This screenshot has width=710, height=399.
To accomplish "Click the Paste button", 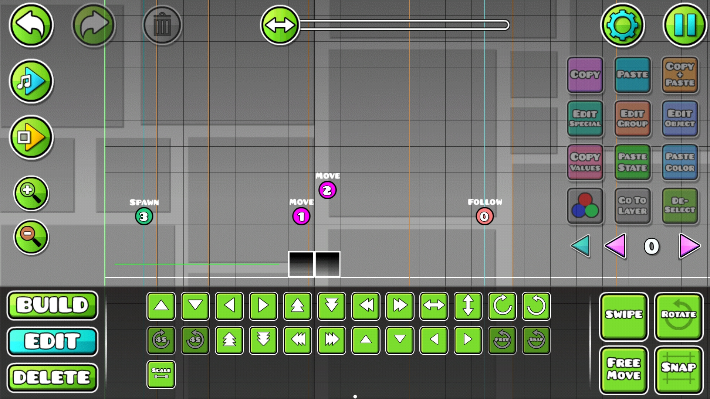I will coord(632,75).
